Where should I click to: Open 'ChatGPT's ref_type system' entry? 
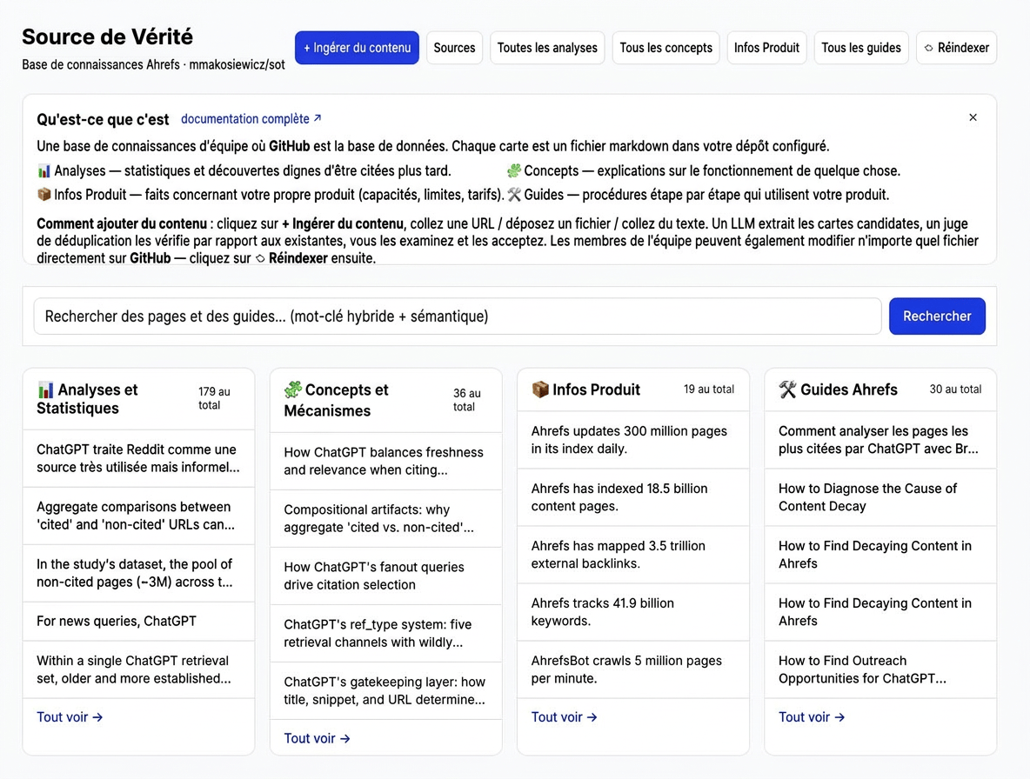[386, 633]
